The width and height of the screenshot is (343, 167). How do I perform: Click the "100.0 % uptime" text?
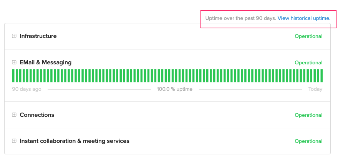[x=175, y=89]
